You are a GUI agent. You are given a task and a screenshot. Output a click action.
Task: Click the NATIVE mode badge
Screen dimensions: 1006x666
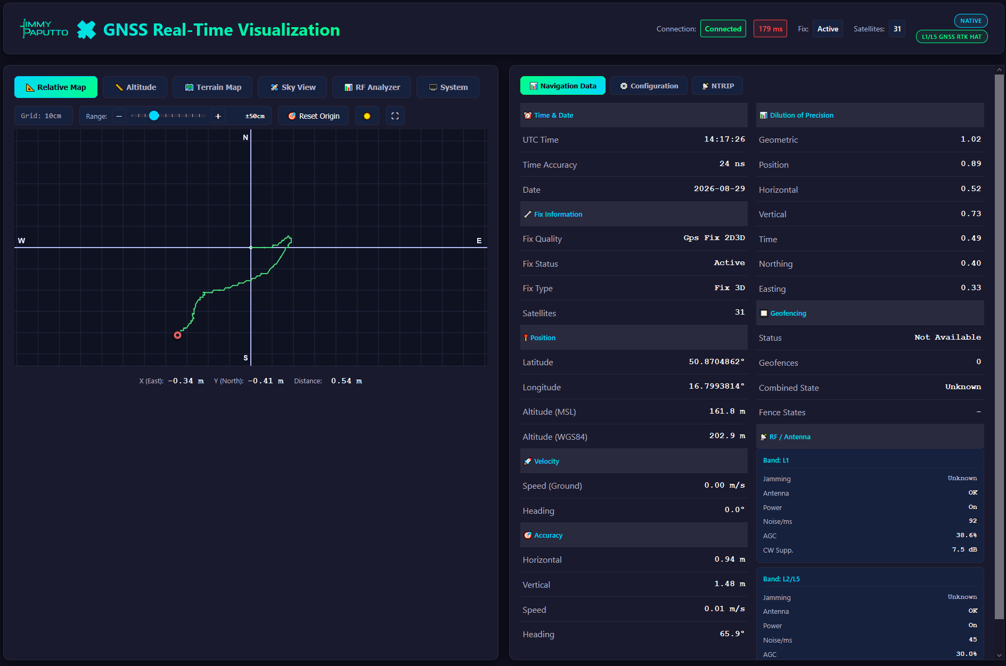(x=971, y=21)
